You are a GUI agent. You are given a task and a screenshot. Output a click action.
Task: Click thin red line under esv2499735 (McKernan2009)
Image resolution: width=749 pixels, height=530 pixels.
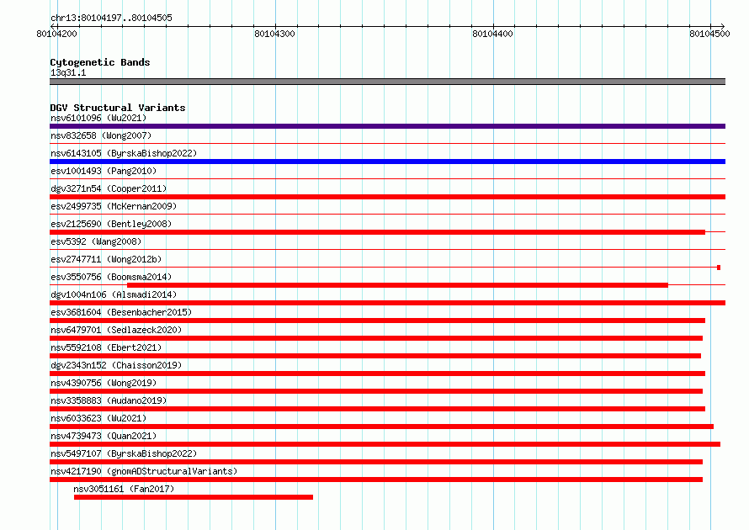(x=387, y=214)
